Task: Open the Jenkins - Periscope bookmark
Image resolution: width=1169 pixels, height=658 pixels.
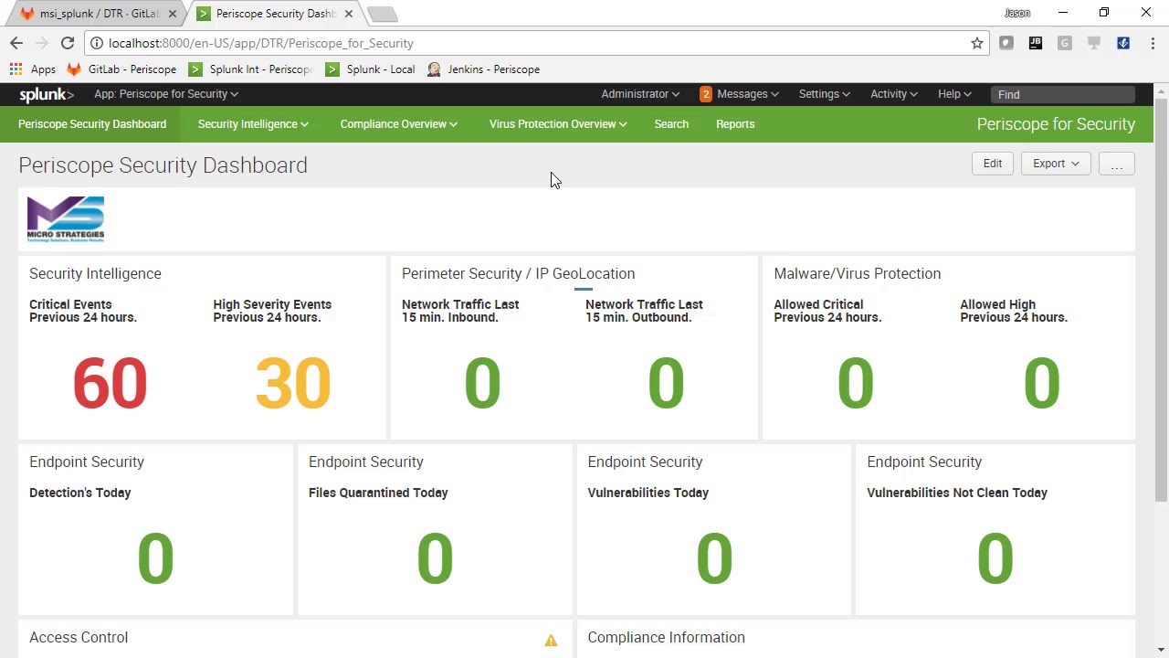Action: point(483,69)
